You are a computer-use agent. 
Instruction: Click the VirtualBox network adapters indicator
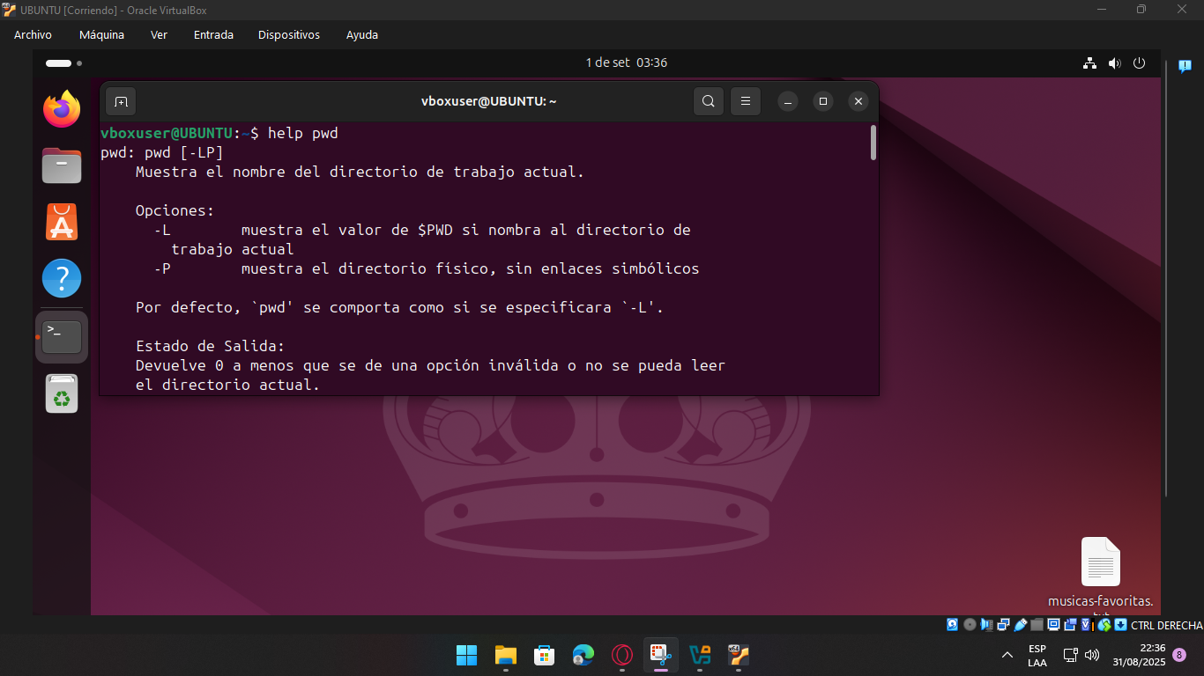(1003, 625)
